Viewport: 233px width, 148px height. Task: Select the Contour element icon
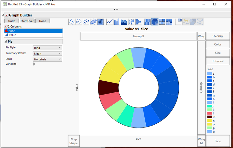tap(100, 22)
